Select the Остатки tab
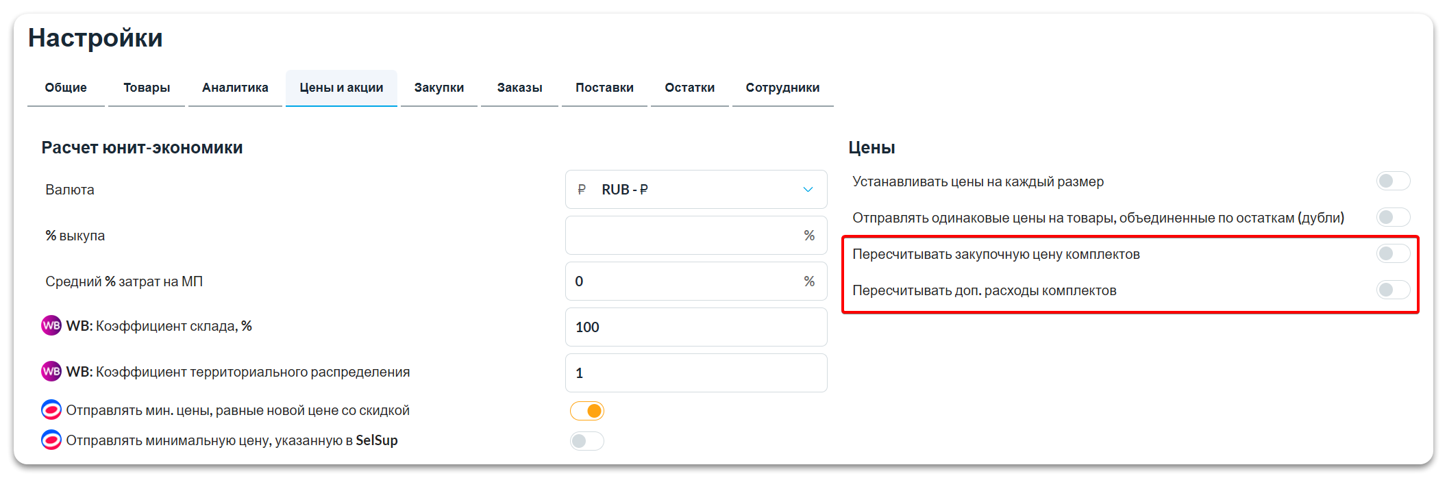 (x=689, y=88)
